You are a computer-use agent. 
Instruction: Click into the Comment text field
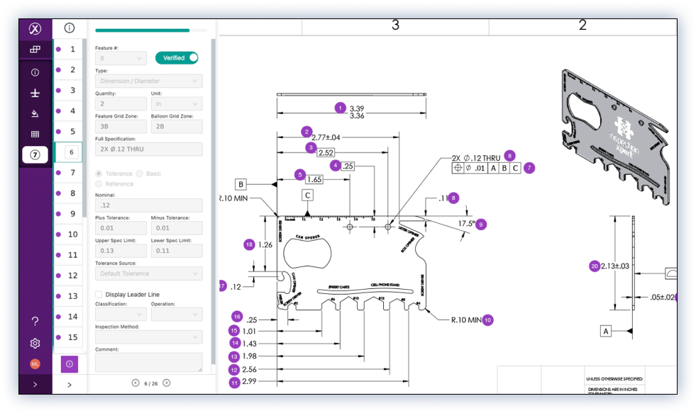[x=148, y=362]
